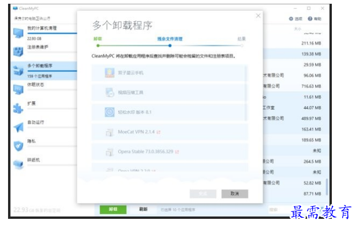356x229 pixels.
Task: Click the 双子星云手机 app icon
Action: click(110, 73)
